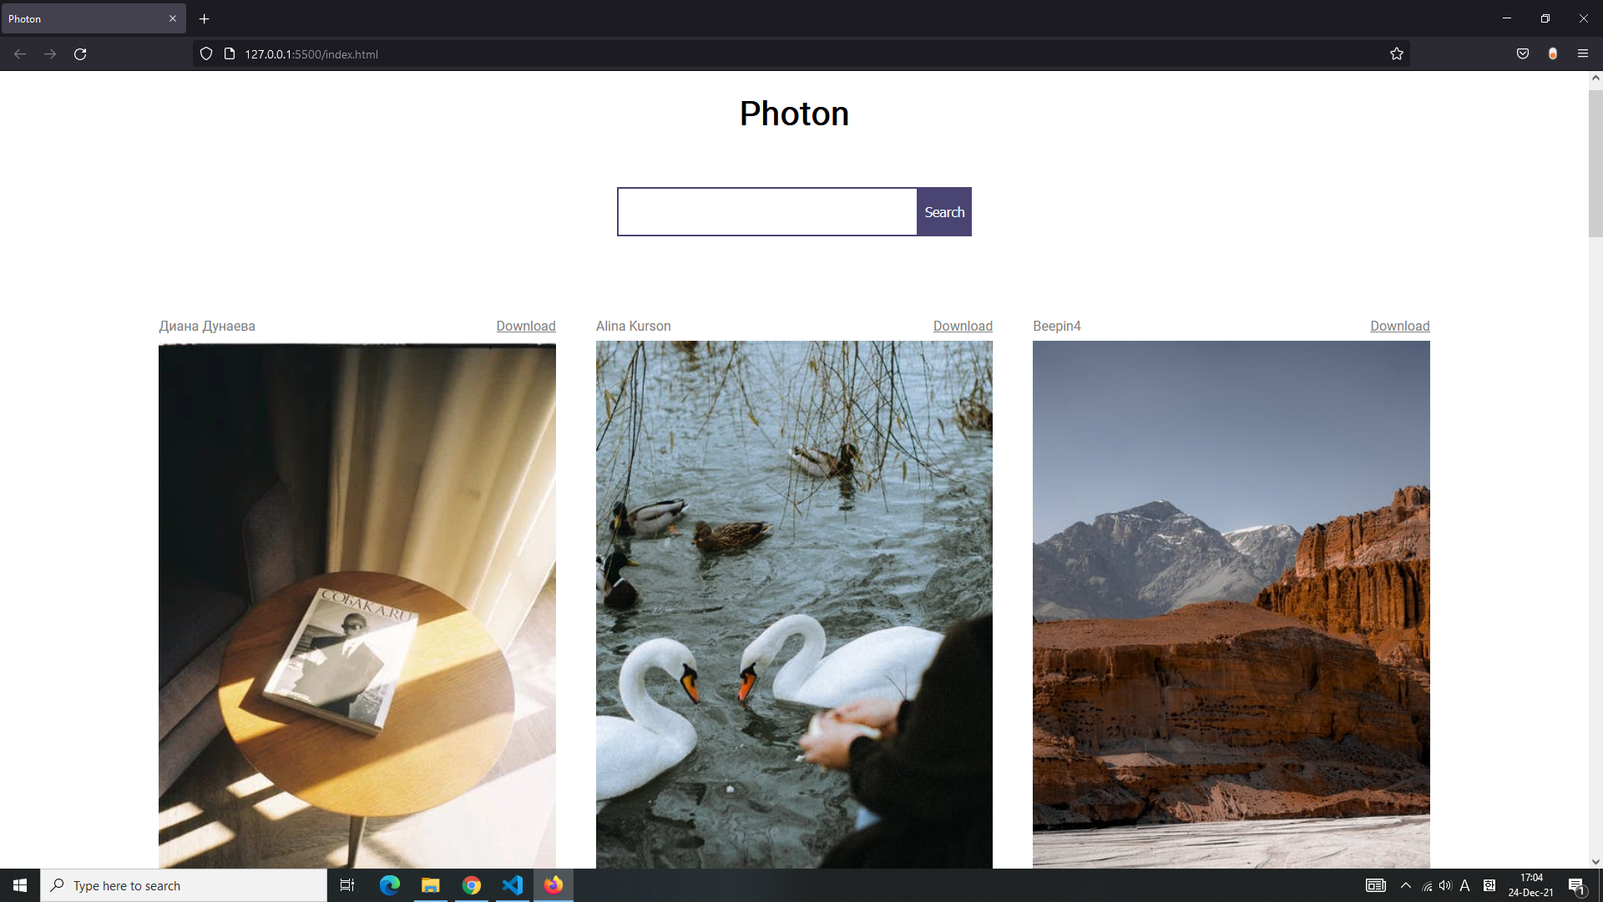The width and height of the screenshot is (1603, 902).
Task: Click the Search button
Action: (x=943, y=211)
